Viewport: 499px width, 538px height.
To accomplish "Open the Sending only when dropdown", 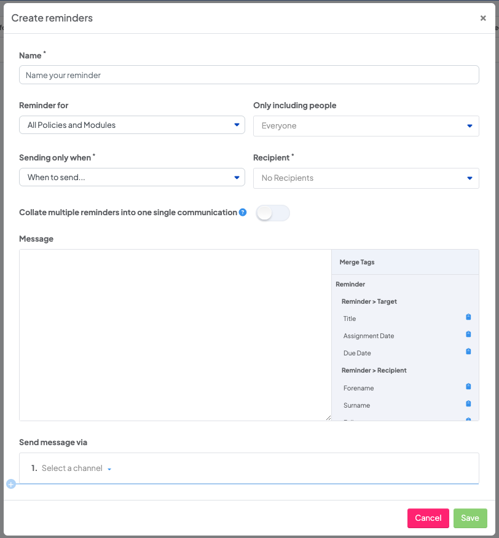I will 132,177.
